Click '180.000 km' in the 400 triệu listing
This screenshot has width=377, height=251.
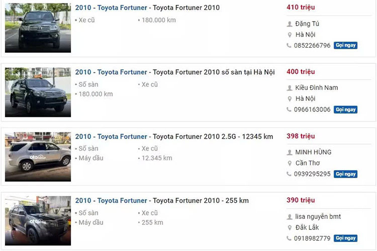(x=96, y=94)
